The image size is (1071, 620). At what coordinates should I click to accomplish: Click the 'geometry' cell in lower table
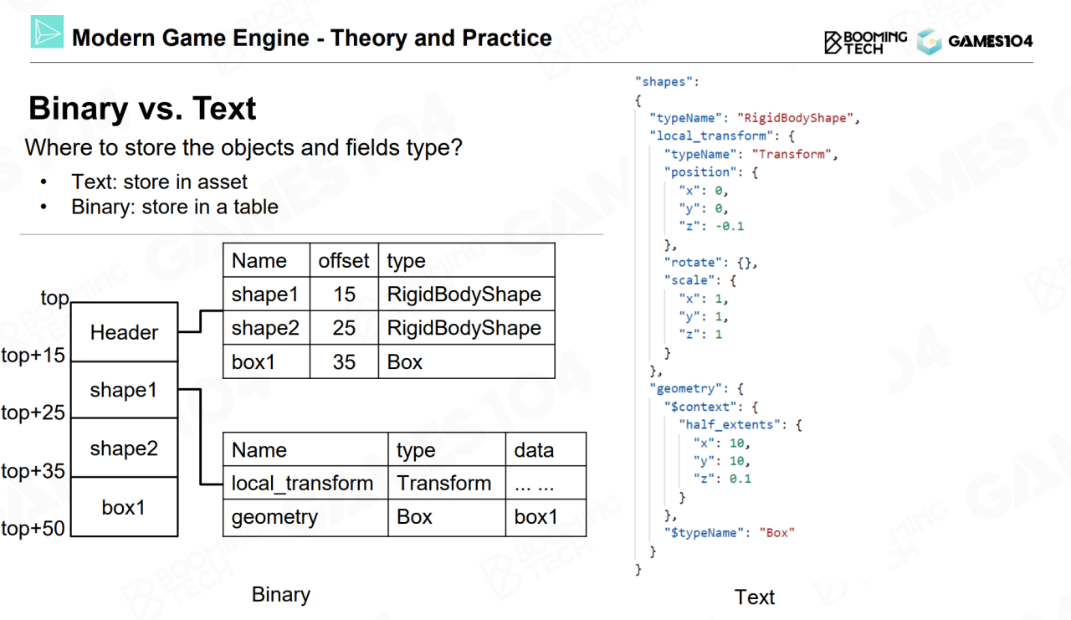tap(274, 517)
